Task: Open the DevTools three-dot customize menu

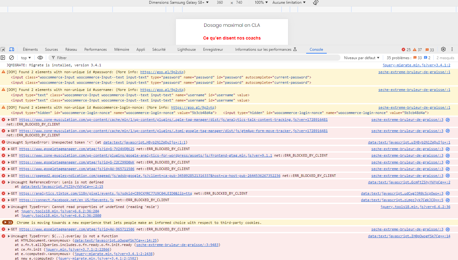Action: (452, 49)
